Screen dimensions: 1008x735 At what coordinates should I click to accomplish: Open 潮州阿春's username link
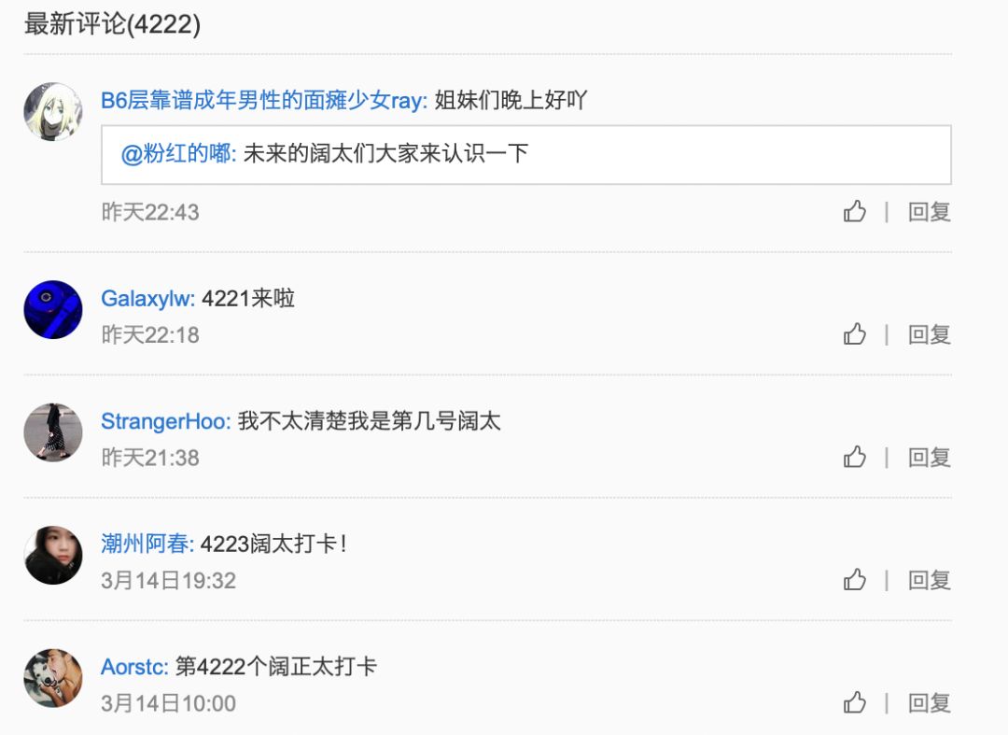pos(147,544)
